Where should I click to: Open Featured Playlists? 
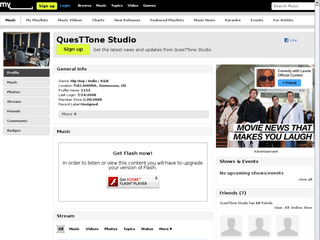tap(167, 20)
